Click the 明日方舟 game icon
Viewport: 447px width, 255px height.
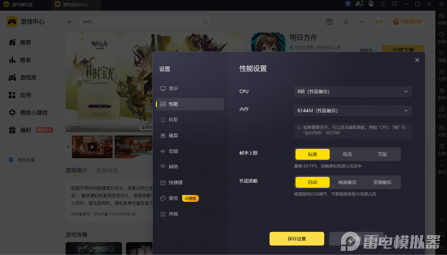(x=268, y=42)
